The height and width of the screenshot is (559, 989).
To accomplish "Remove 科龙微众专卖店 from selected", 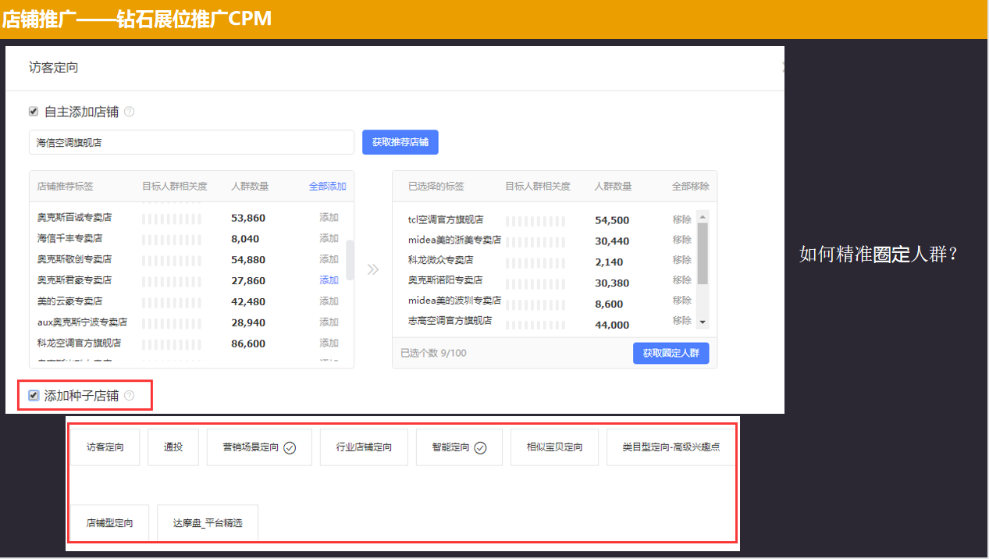I will pyautogui.click(x=682, y=260).
